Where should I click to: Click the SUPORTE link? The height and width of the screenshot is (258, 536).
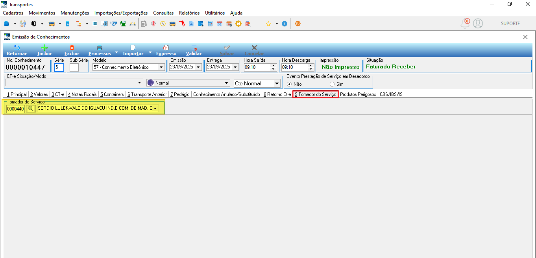(x=510, y=24)
